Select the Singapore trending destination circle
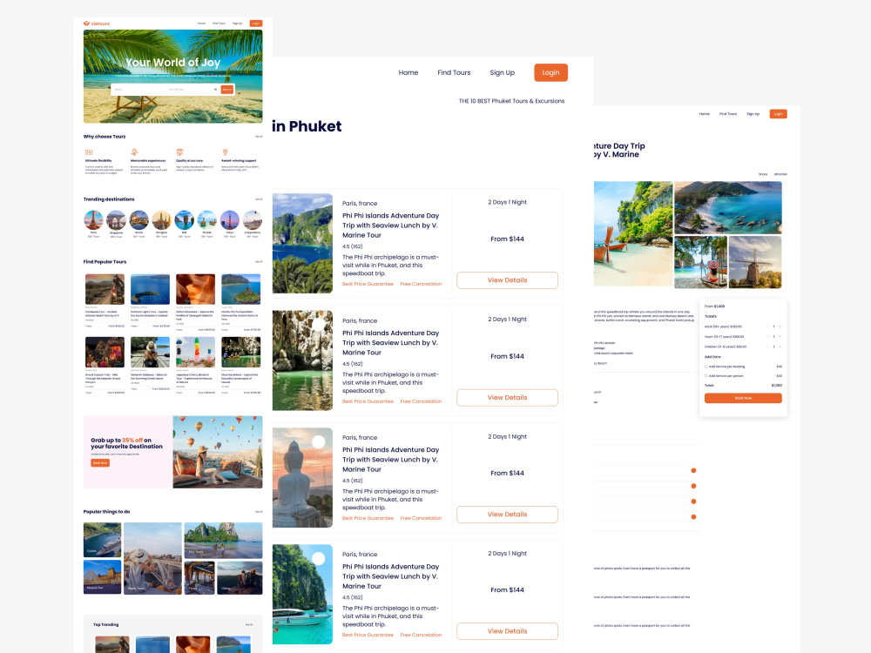Viewport: 871px width, 653px height. (x=116, y=220)
